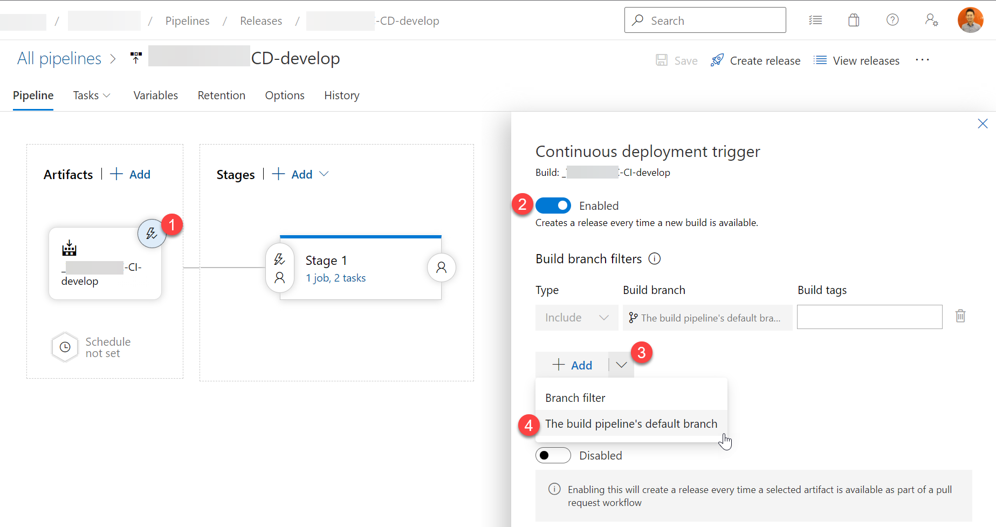Select the Pipeline tab

[33, 95]
